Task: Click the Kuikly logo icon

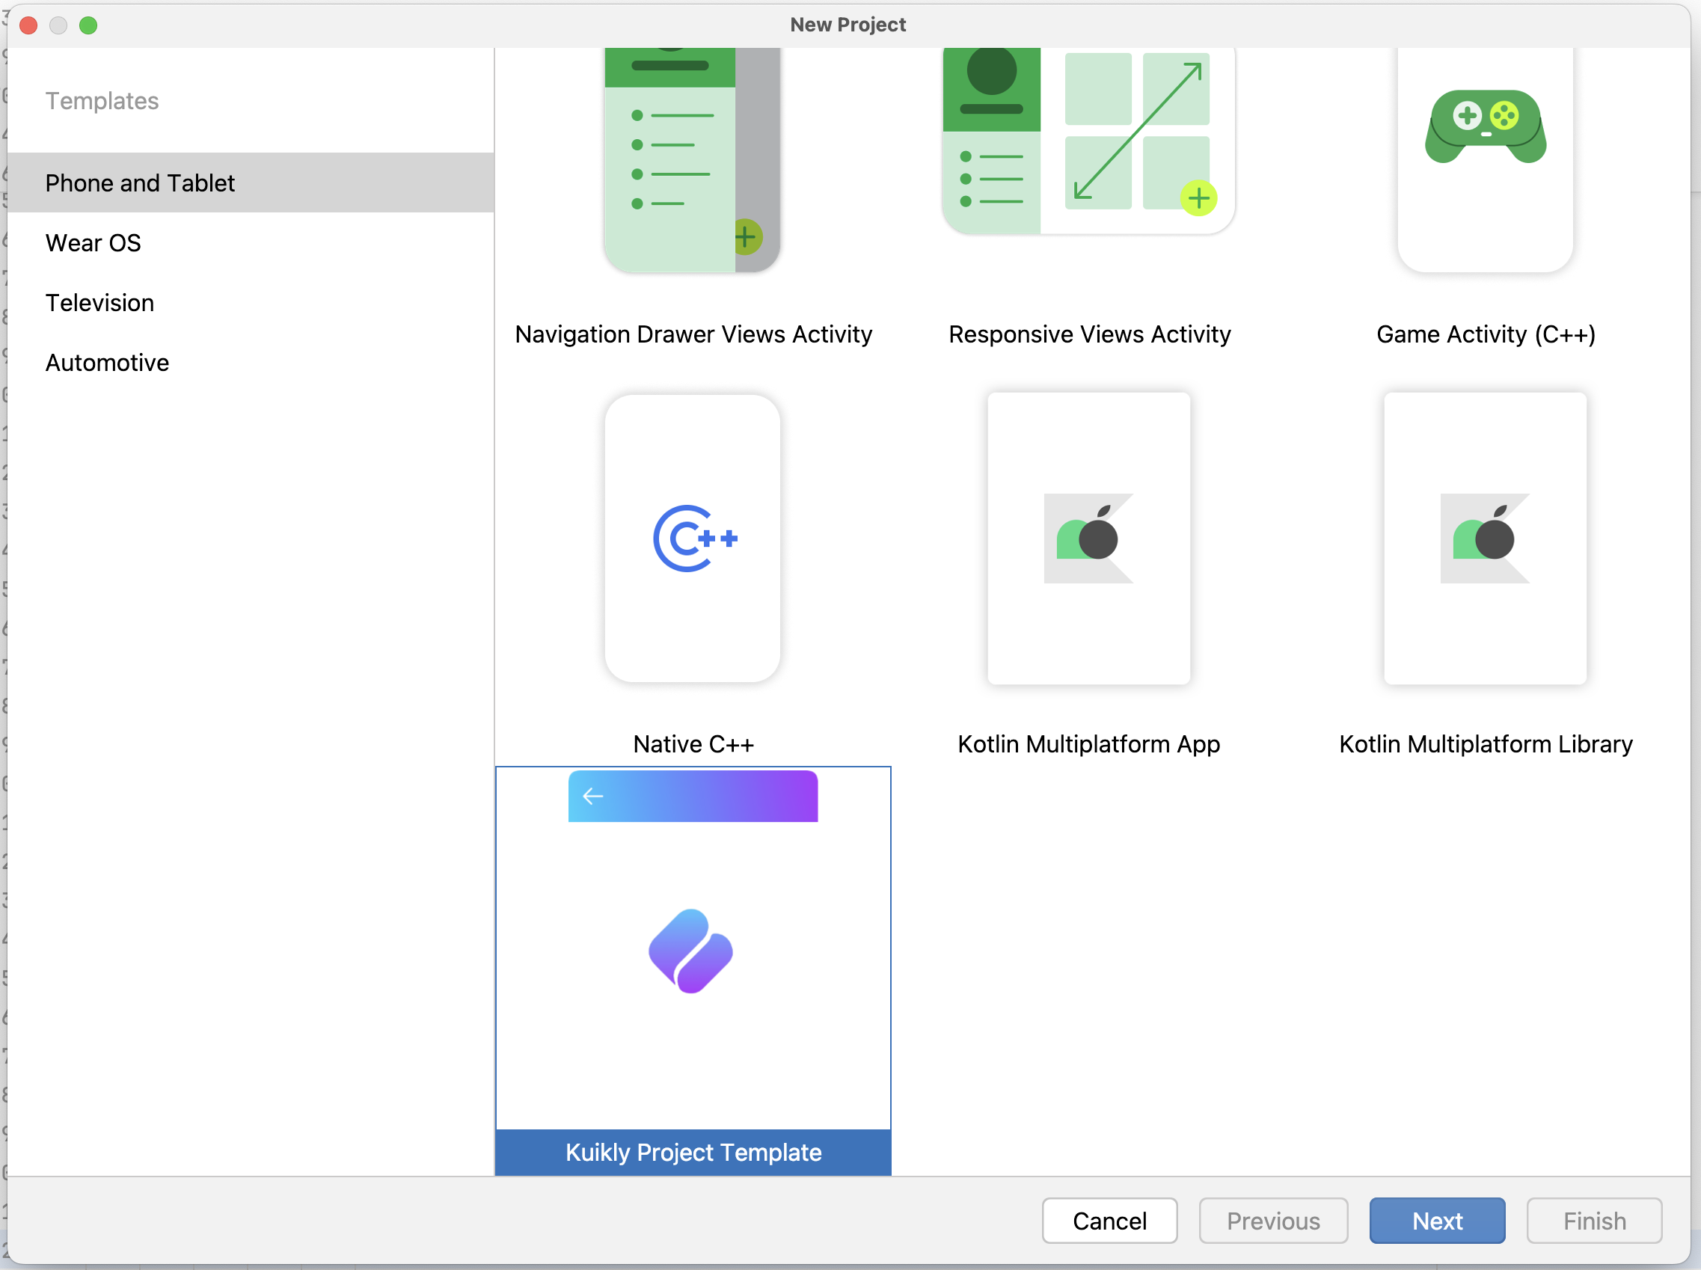Action: pos(690,951)
